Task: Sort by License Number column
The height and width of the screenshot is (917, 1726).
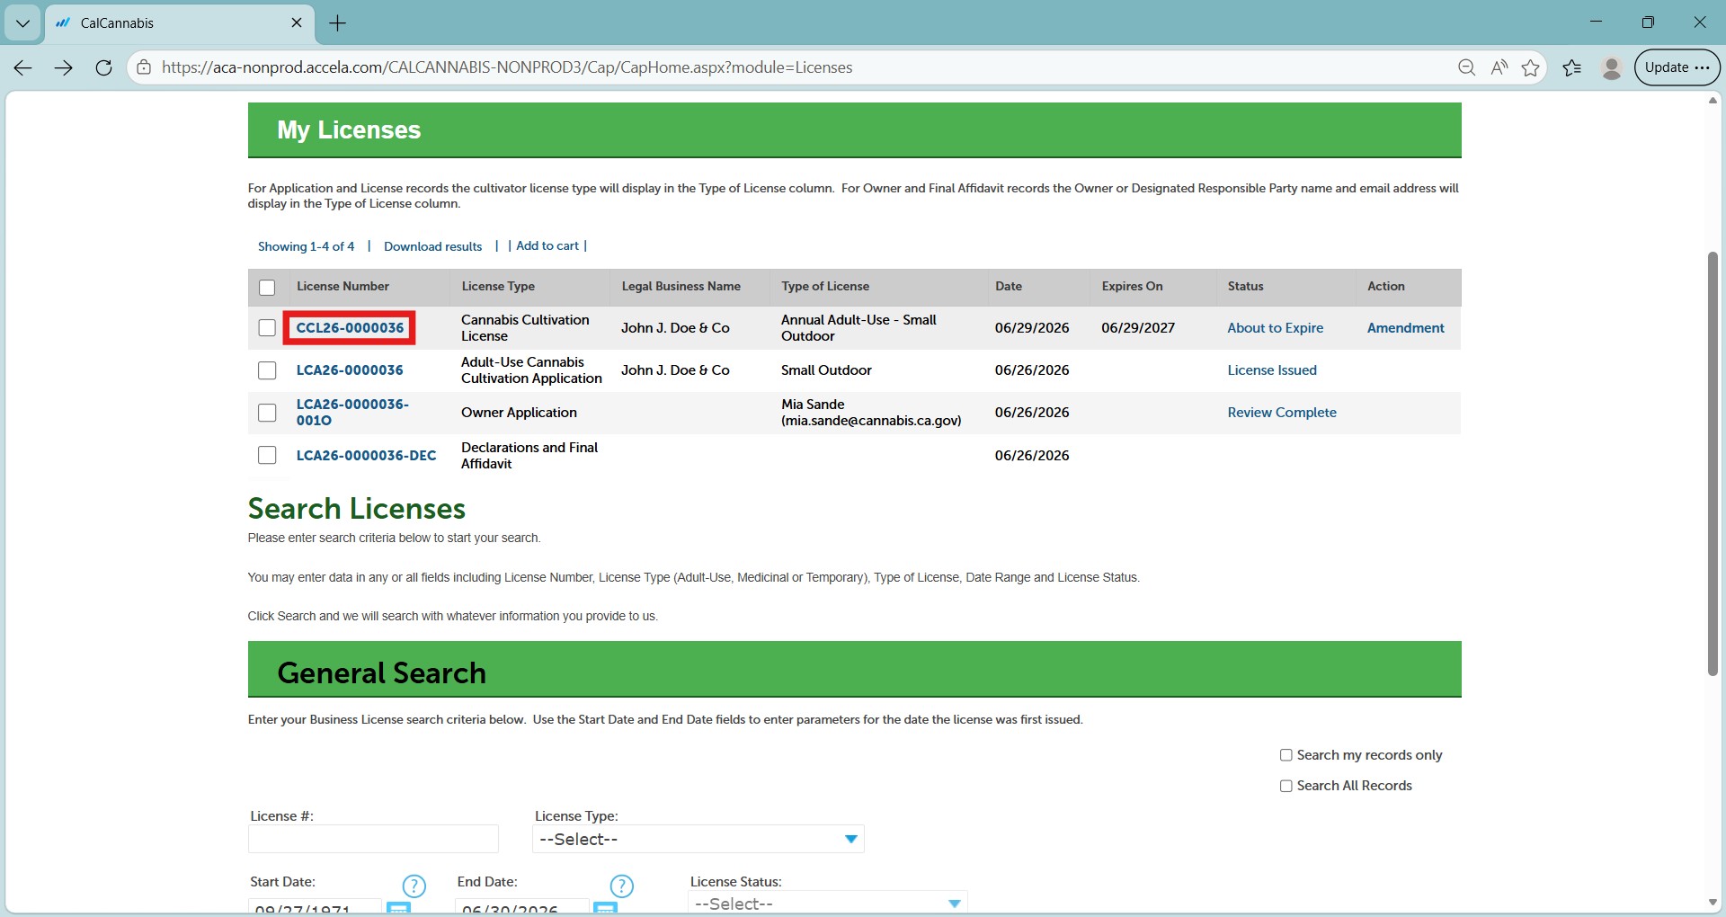Action: [343, 286]
